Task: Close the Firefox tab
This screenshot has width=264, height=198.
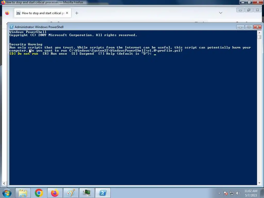Action: (x=67, y=13)
